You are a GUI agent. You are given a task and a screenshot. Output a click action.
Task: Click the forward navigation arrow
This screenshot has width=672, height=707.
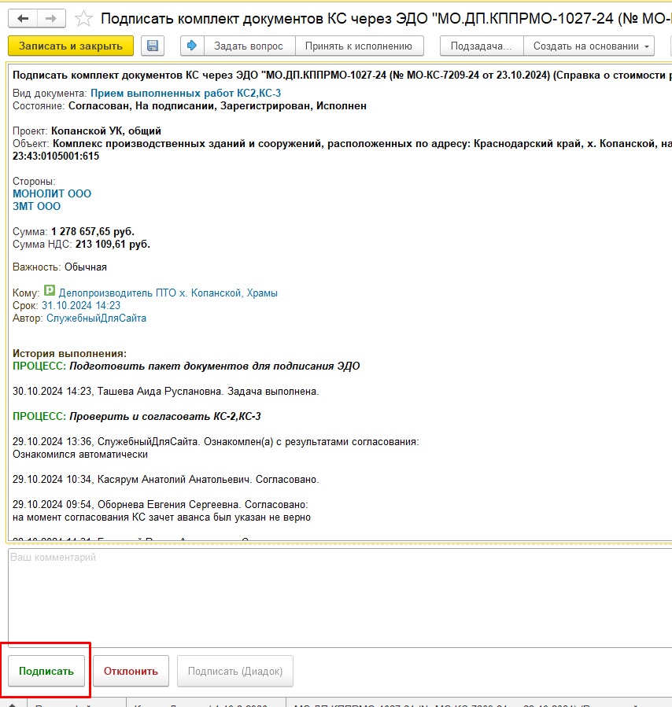pos(51,18)
